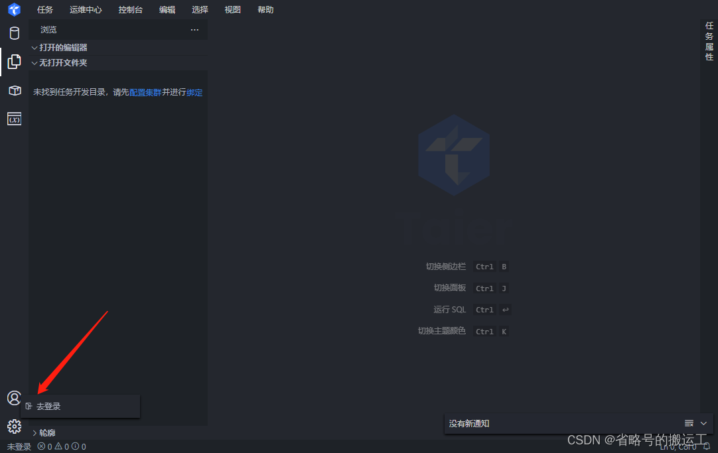Click the info count in status bar
Screen dimensions: 718x453
[79, 446]
